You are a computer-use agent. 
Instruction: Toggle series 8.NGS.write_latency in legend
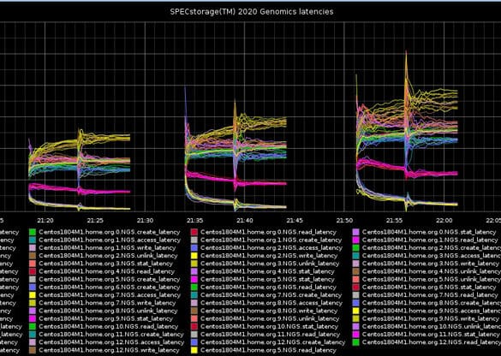coord(269,311)
